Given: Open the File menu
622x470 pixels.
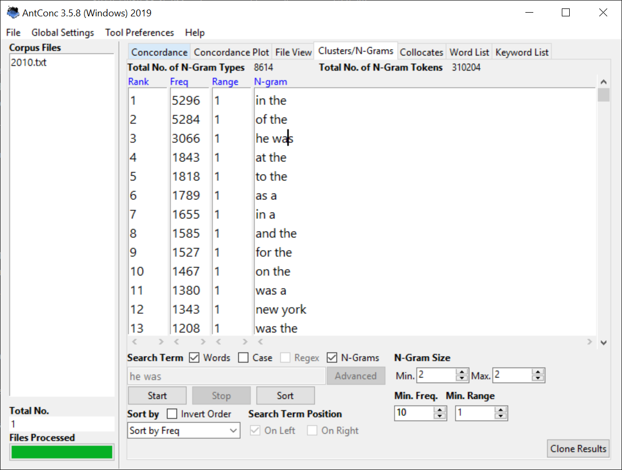Looking at the screenshot, I should pos(13,33).
